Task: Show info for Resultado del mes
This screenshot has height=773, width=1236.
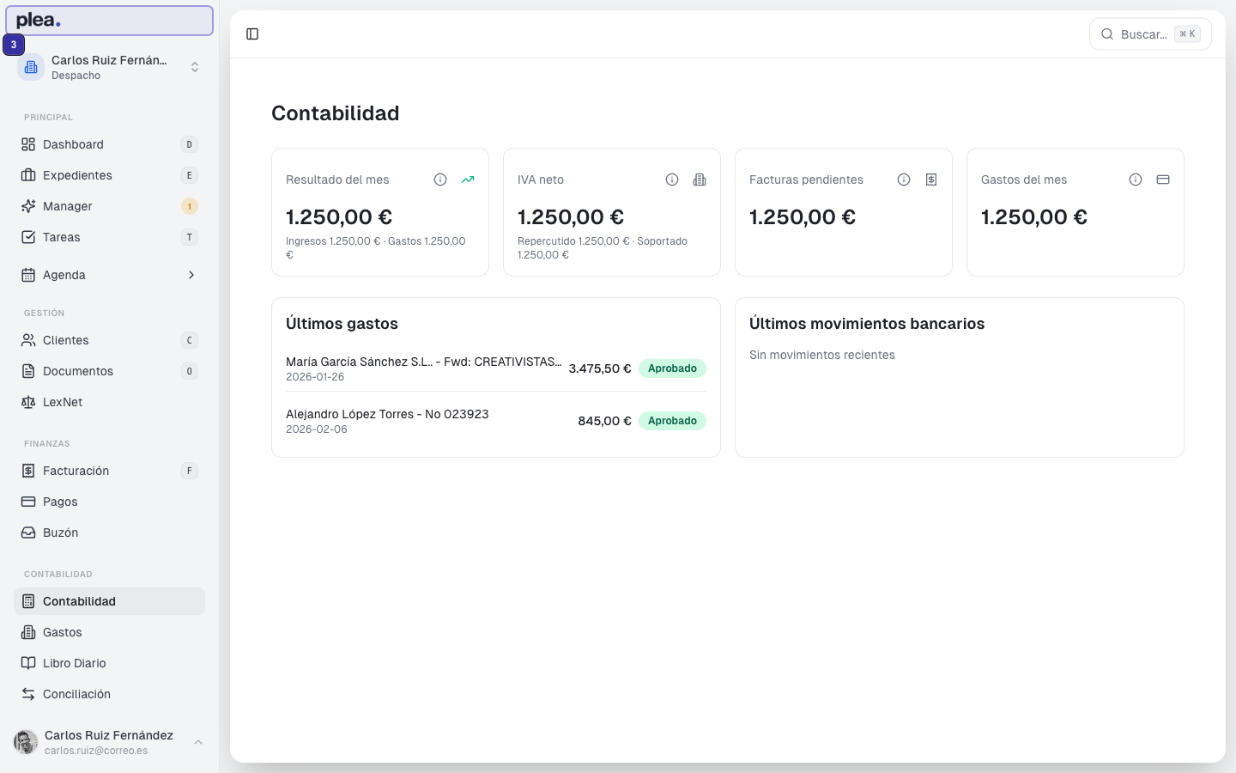Action: [x=440, y=180]
